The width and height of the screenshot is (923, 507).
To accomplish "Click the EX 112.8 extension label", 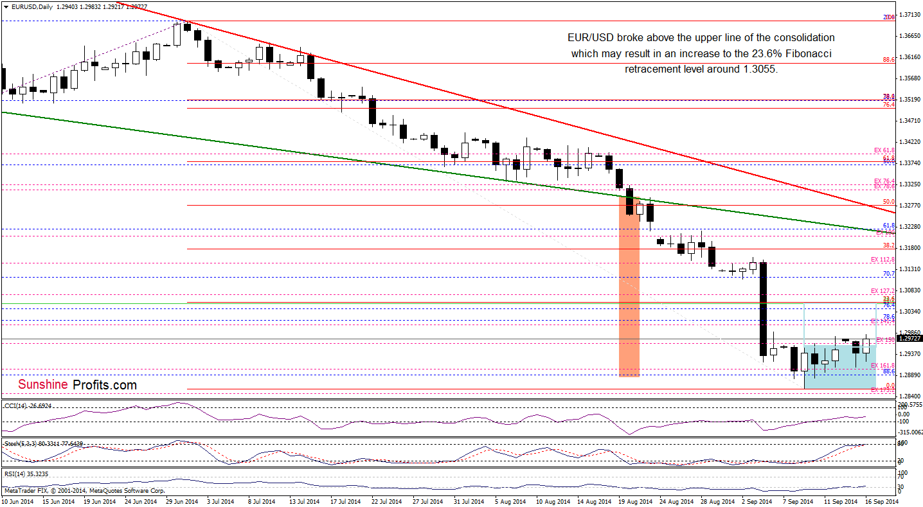I will [883, 259].
